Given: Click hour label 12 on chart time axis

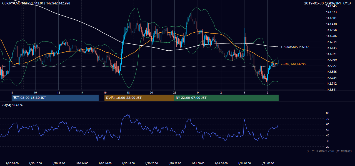Looking at the screenshot, I should [59, 92].
